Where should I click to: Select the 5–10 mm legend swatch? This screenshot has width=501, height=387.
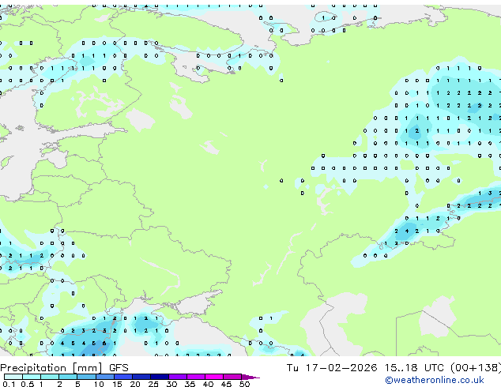[x=86, y=377]
